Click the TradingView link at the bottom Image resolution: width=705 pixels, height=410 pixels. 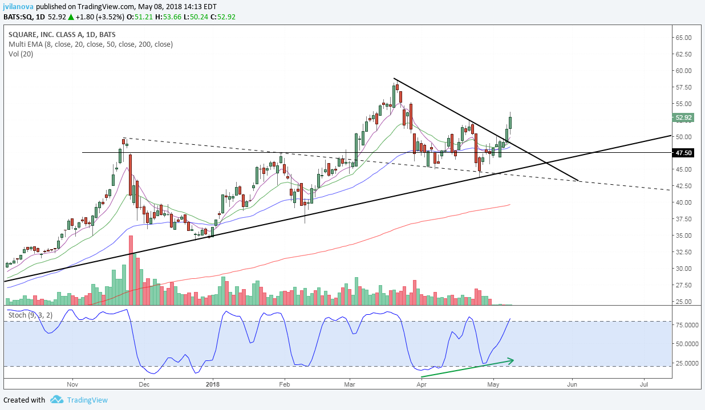click(x=88, y=400)
